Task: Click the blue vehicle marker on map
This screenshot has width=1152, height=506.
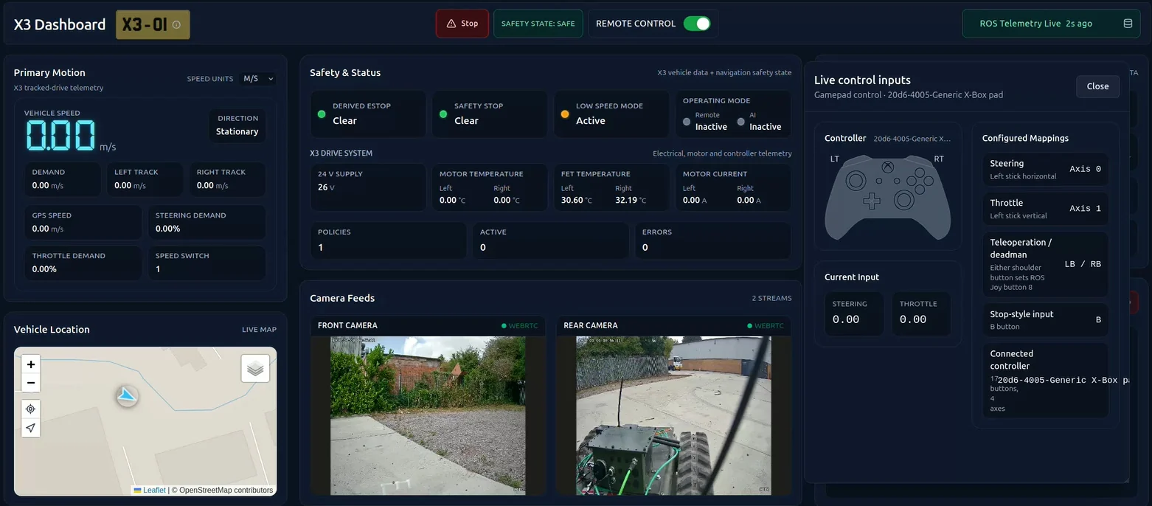Action: pos(128,396)
